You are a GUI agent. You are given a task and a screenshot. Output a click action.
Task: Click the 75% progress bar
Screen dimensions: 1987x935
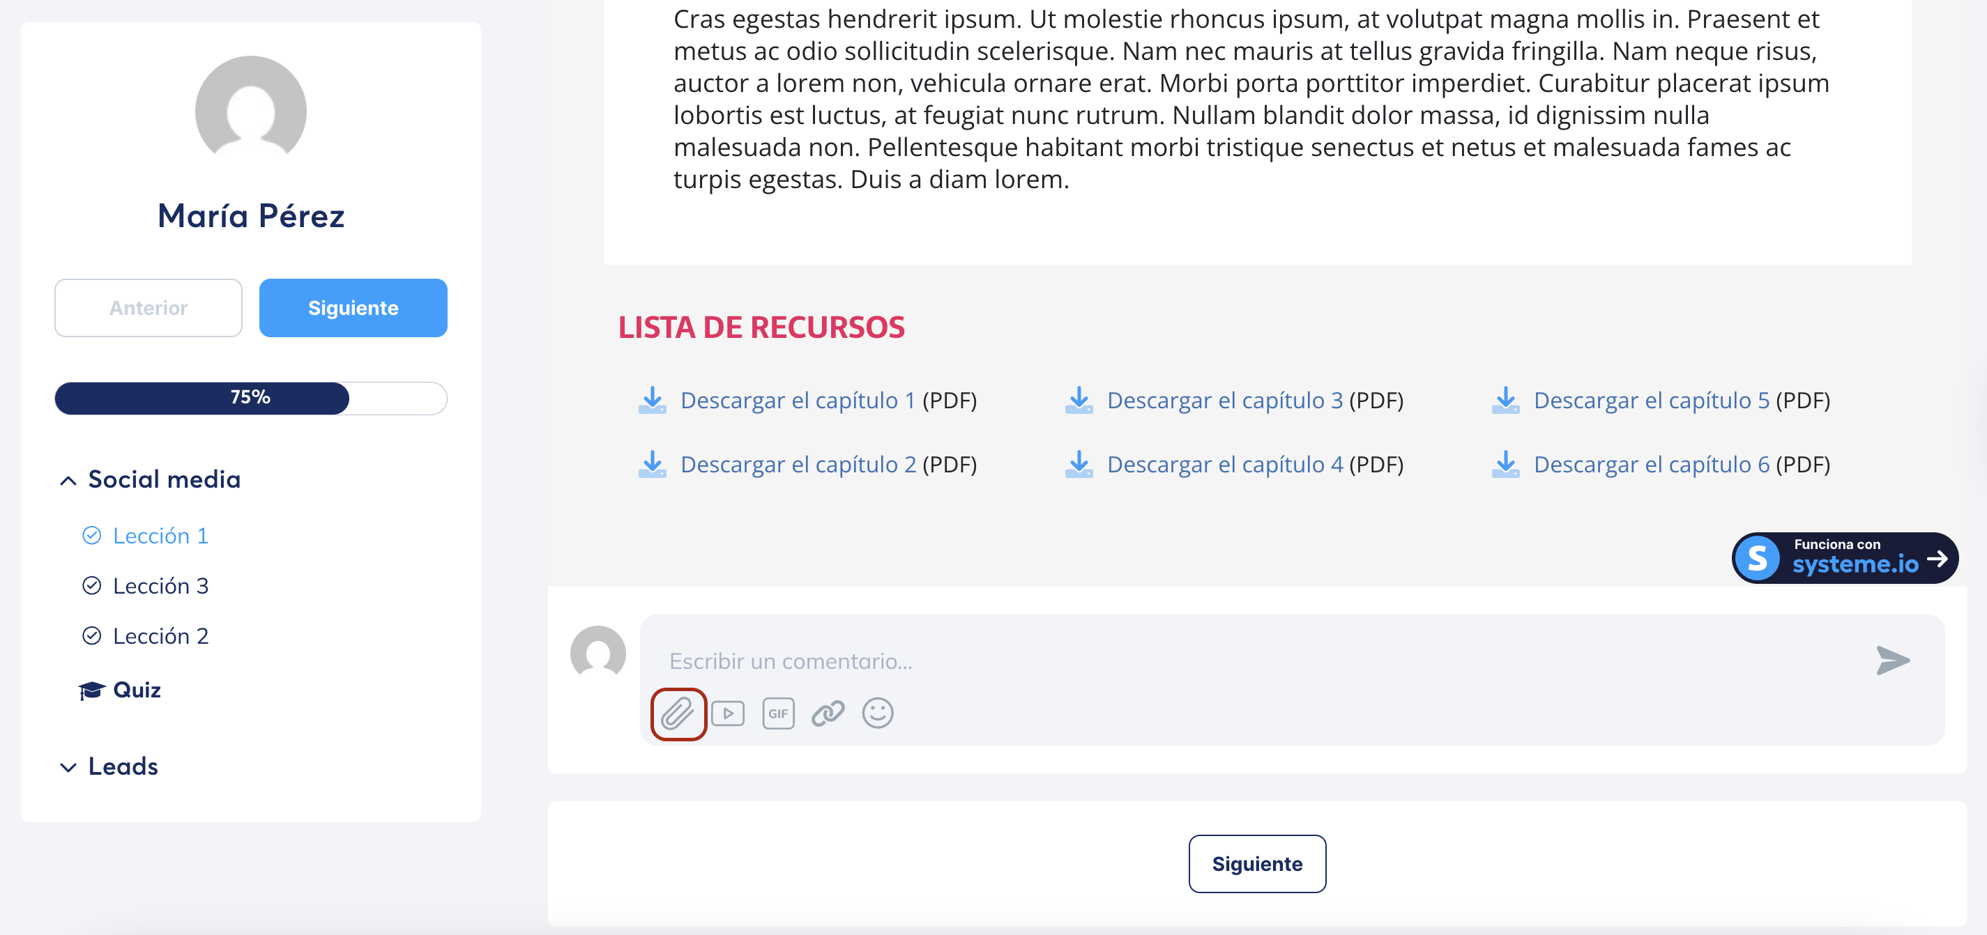251,399
